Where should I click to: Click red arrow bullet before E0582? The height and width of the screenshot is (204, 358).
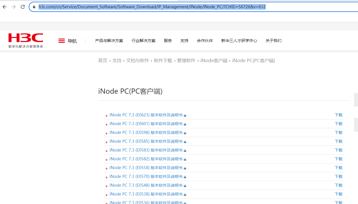click(x=106, y=160)
